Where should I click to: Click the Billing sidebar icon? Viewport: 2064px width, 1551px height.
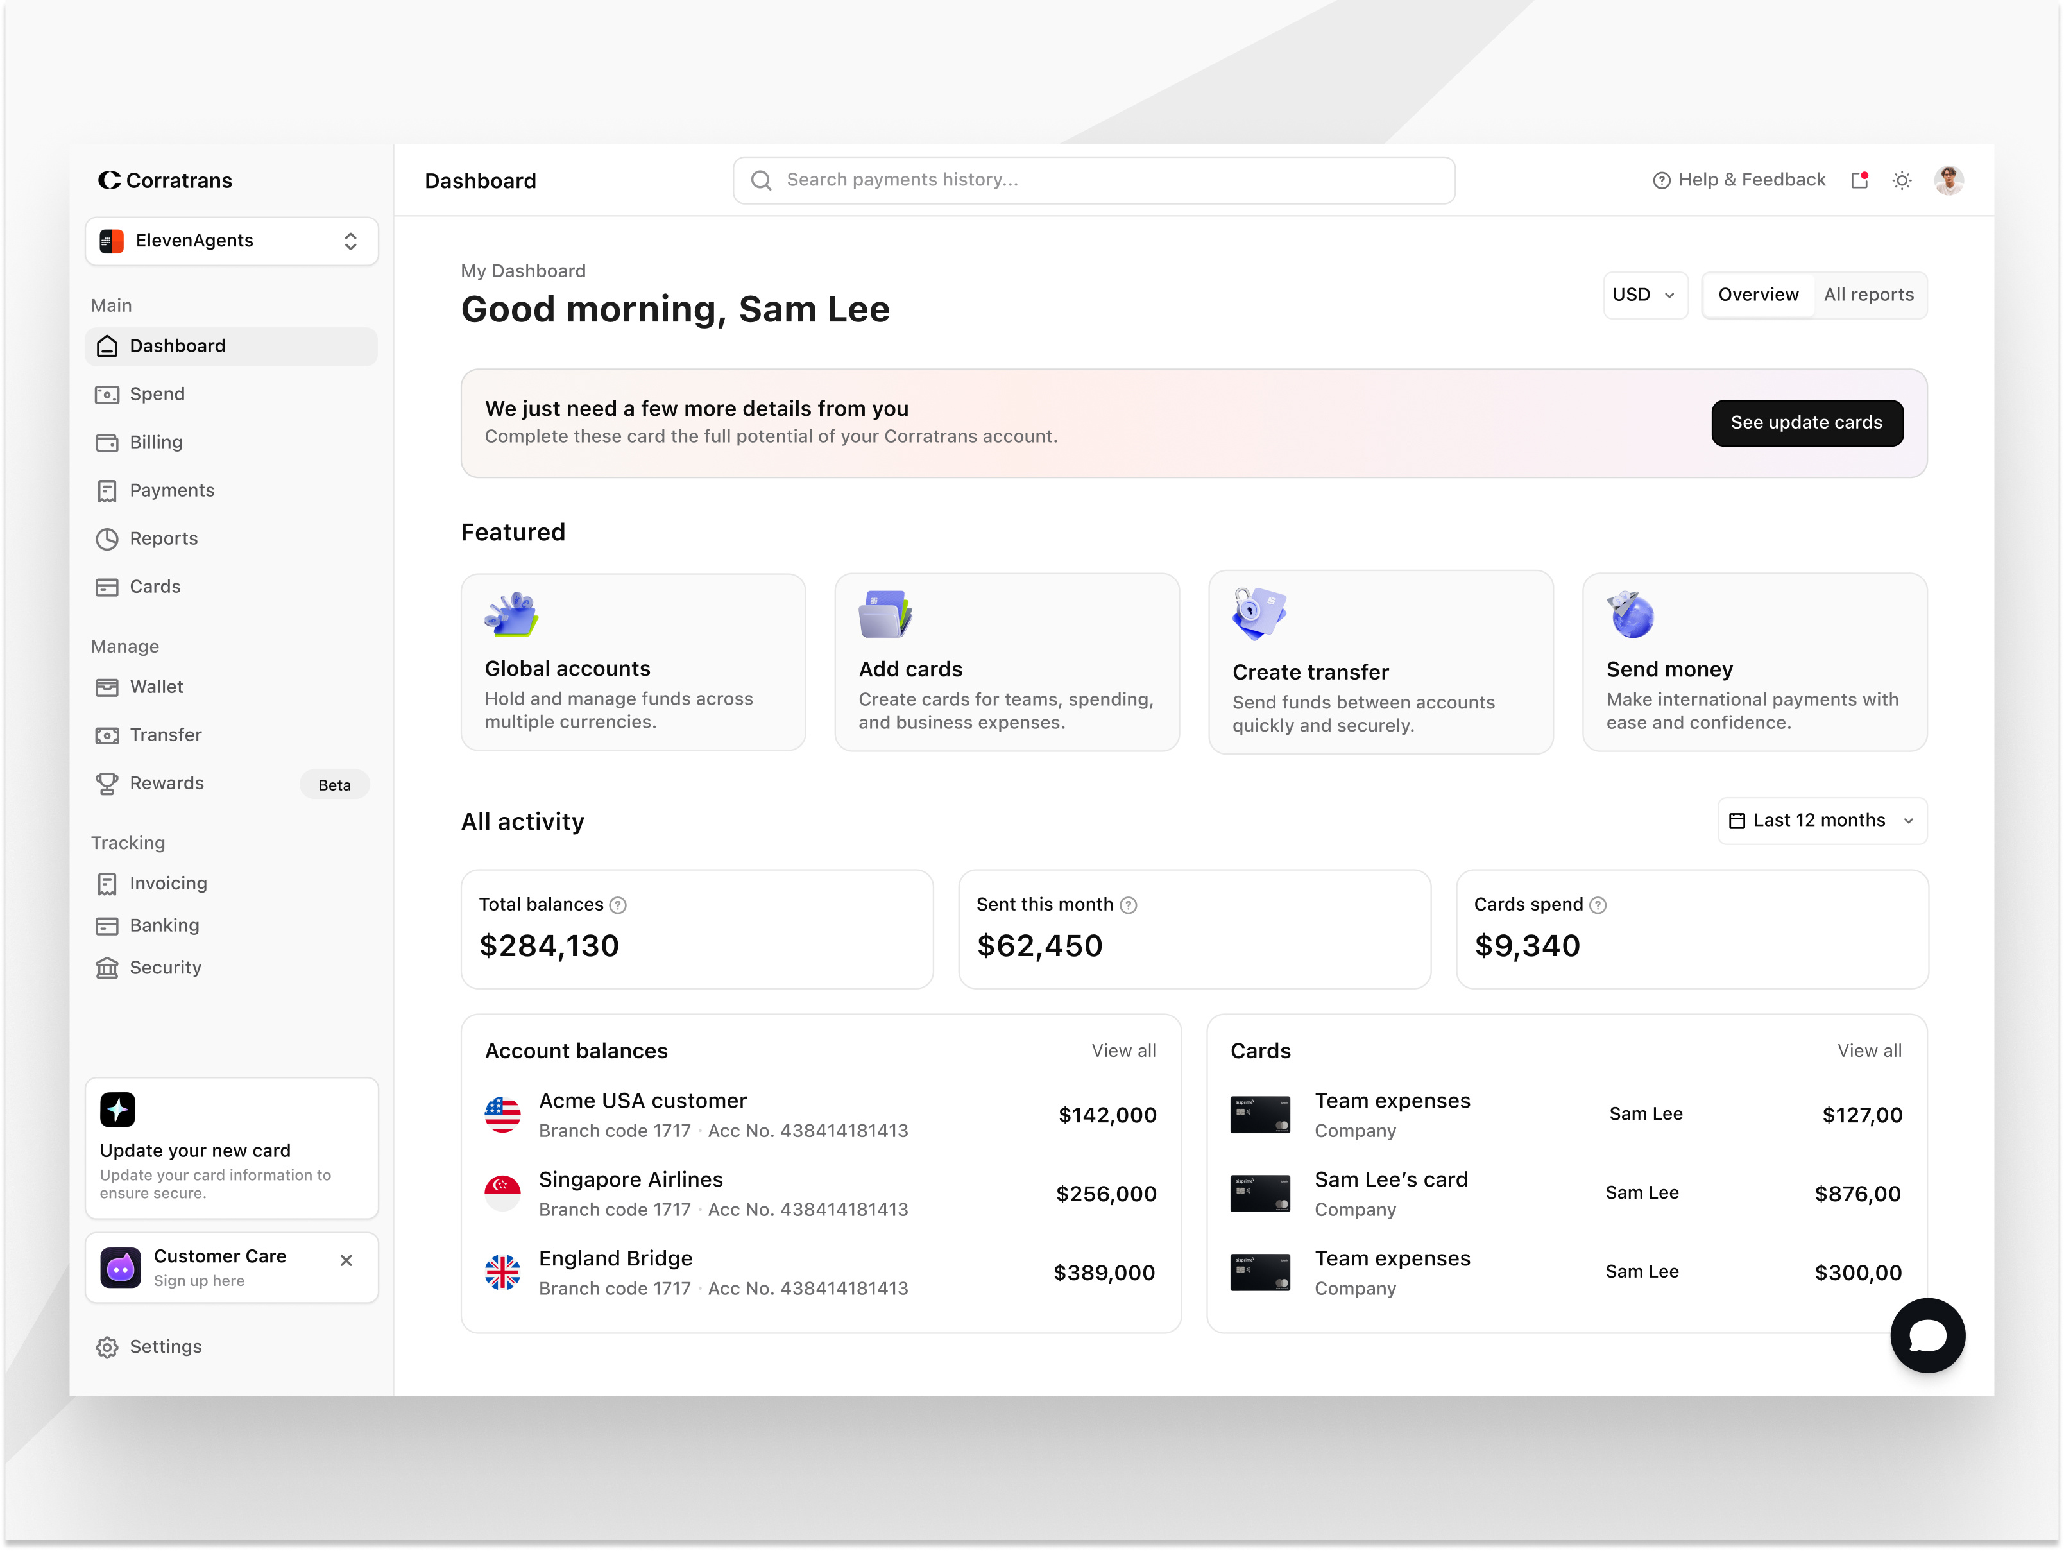(107, 442)
